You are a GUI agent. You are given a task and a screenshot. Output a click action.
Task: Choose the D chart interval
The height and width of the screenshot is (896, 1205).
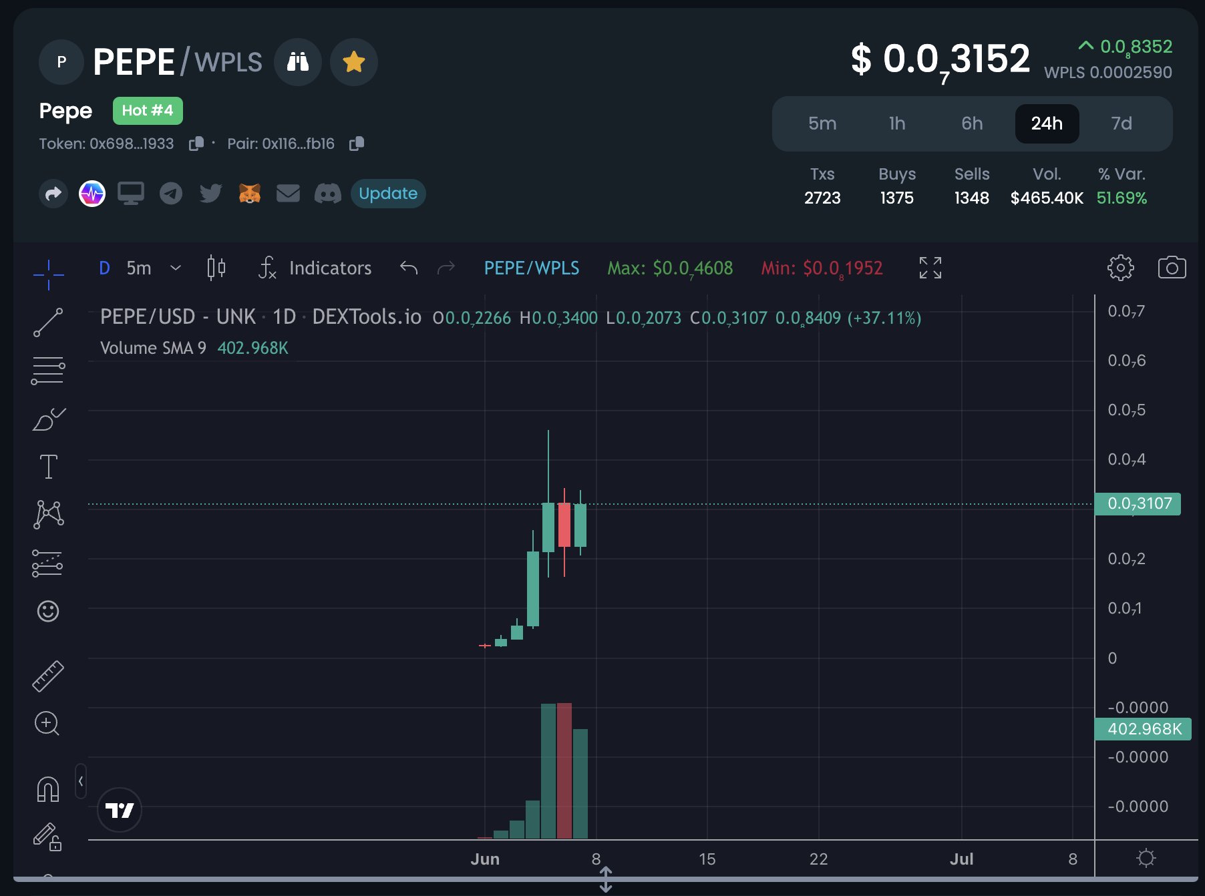tap(104, 268)
